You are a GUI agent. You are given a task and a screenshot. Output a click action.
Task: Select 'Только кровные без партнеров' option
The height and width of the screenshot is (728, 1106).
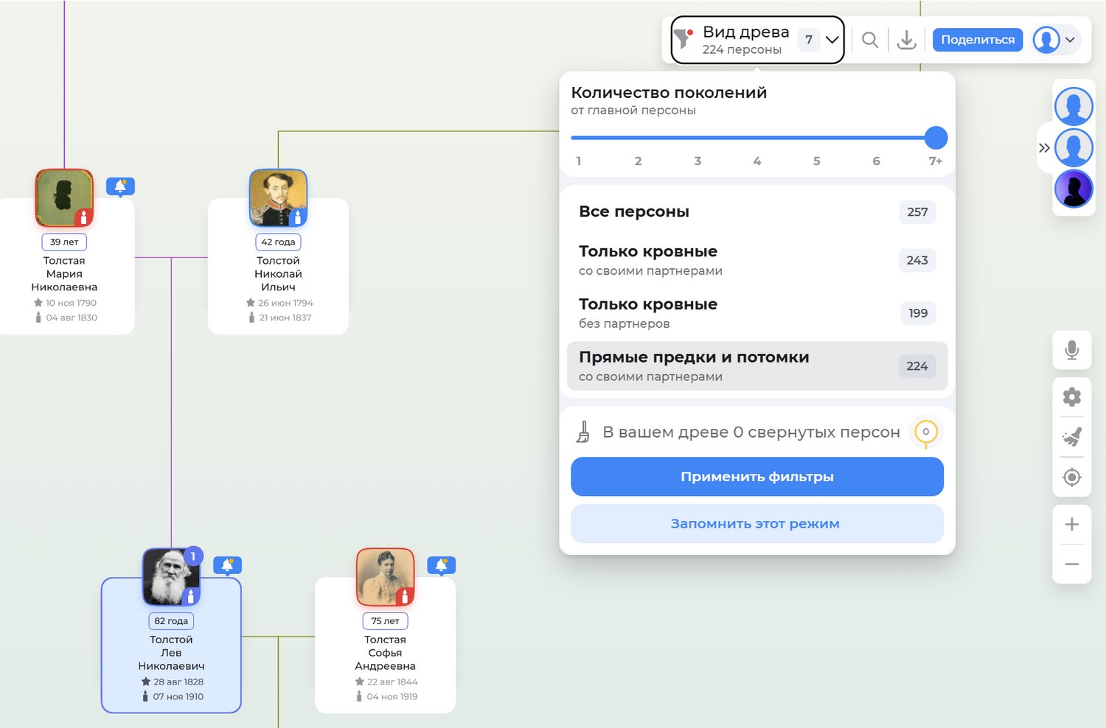click(757, 313)
